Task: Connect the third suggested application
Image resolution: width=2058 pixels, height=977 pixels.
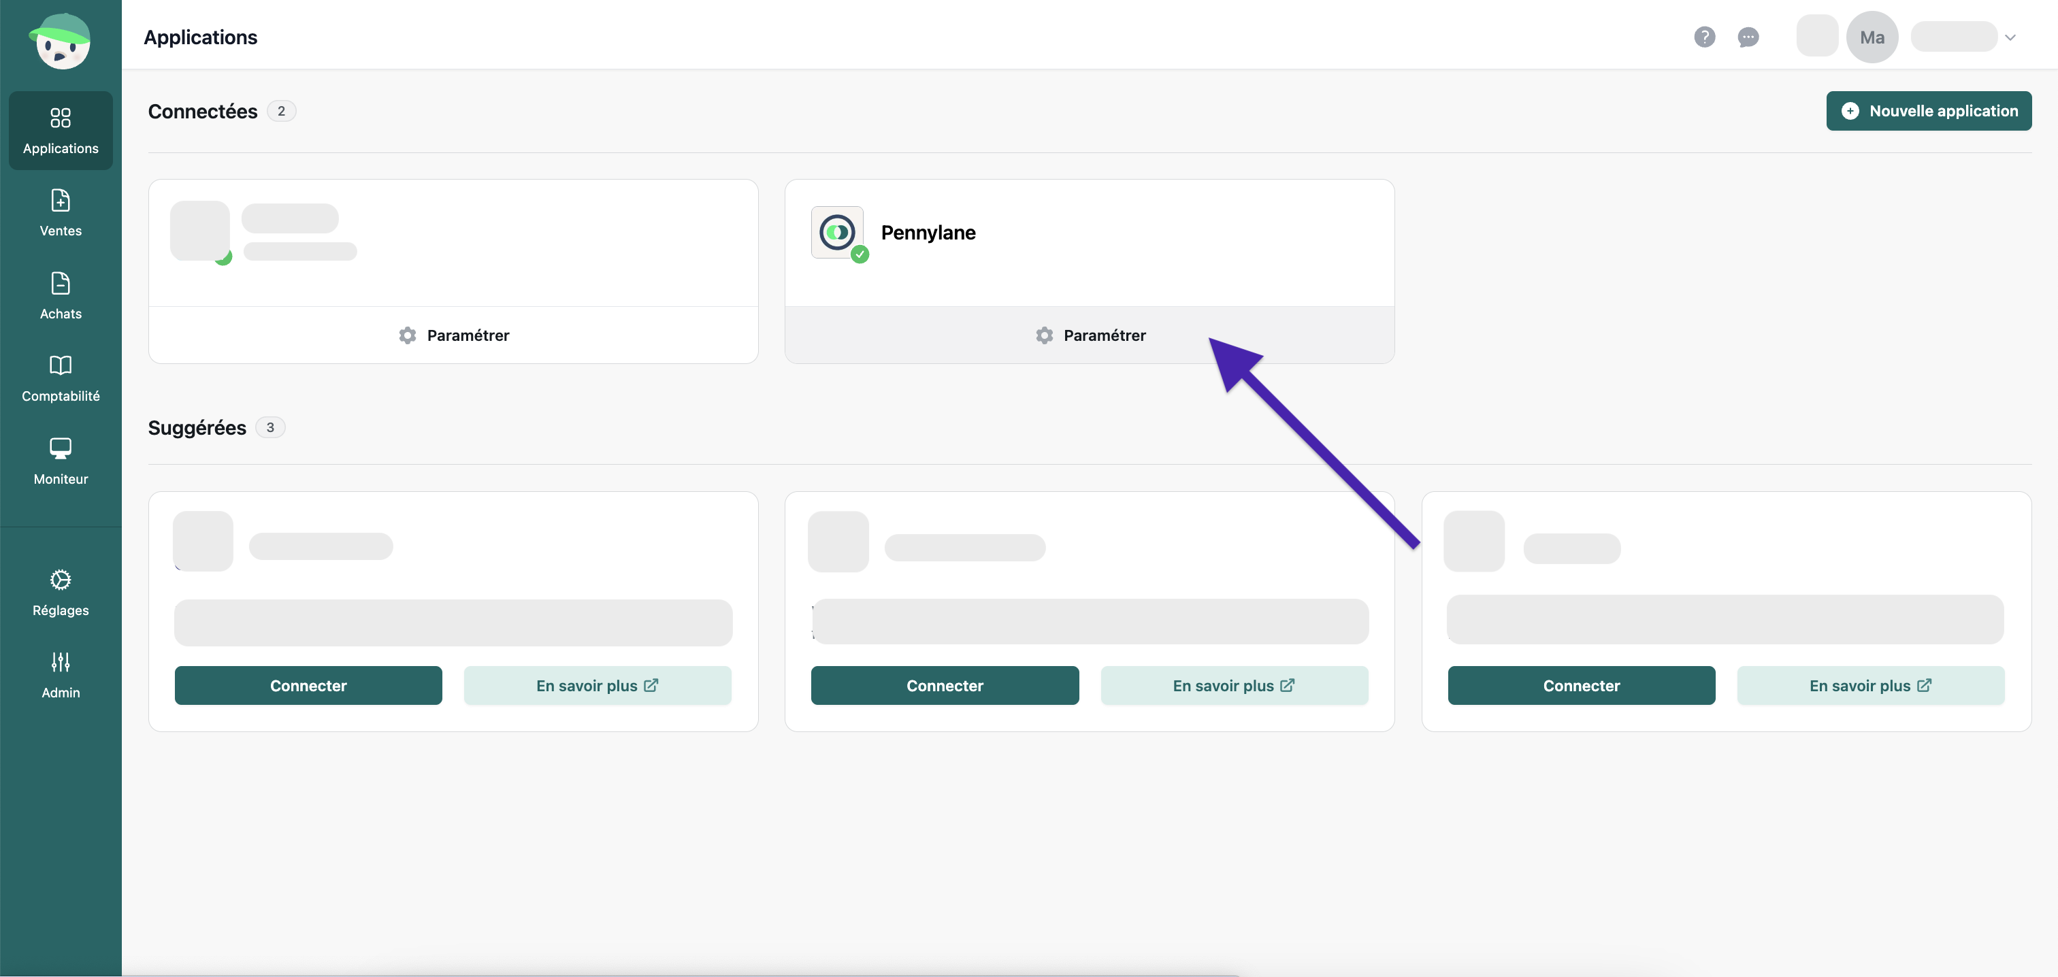Action: [x=1581, y=685]
